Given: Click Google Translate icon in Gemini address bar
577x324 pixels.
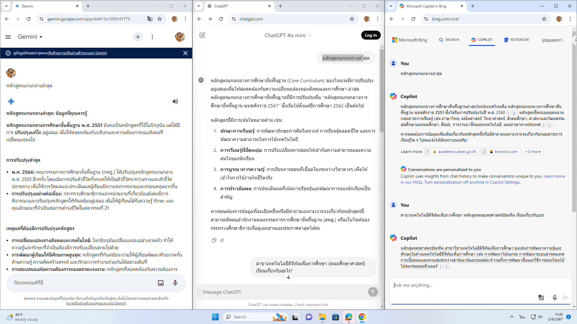Looking at the screenshot, I should pos(150,19).
